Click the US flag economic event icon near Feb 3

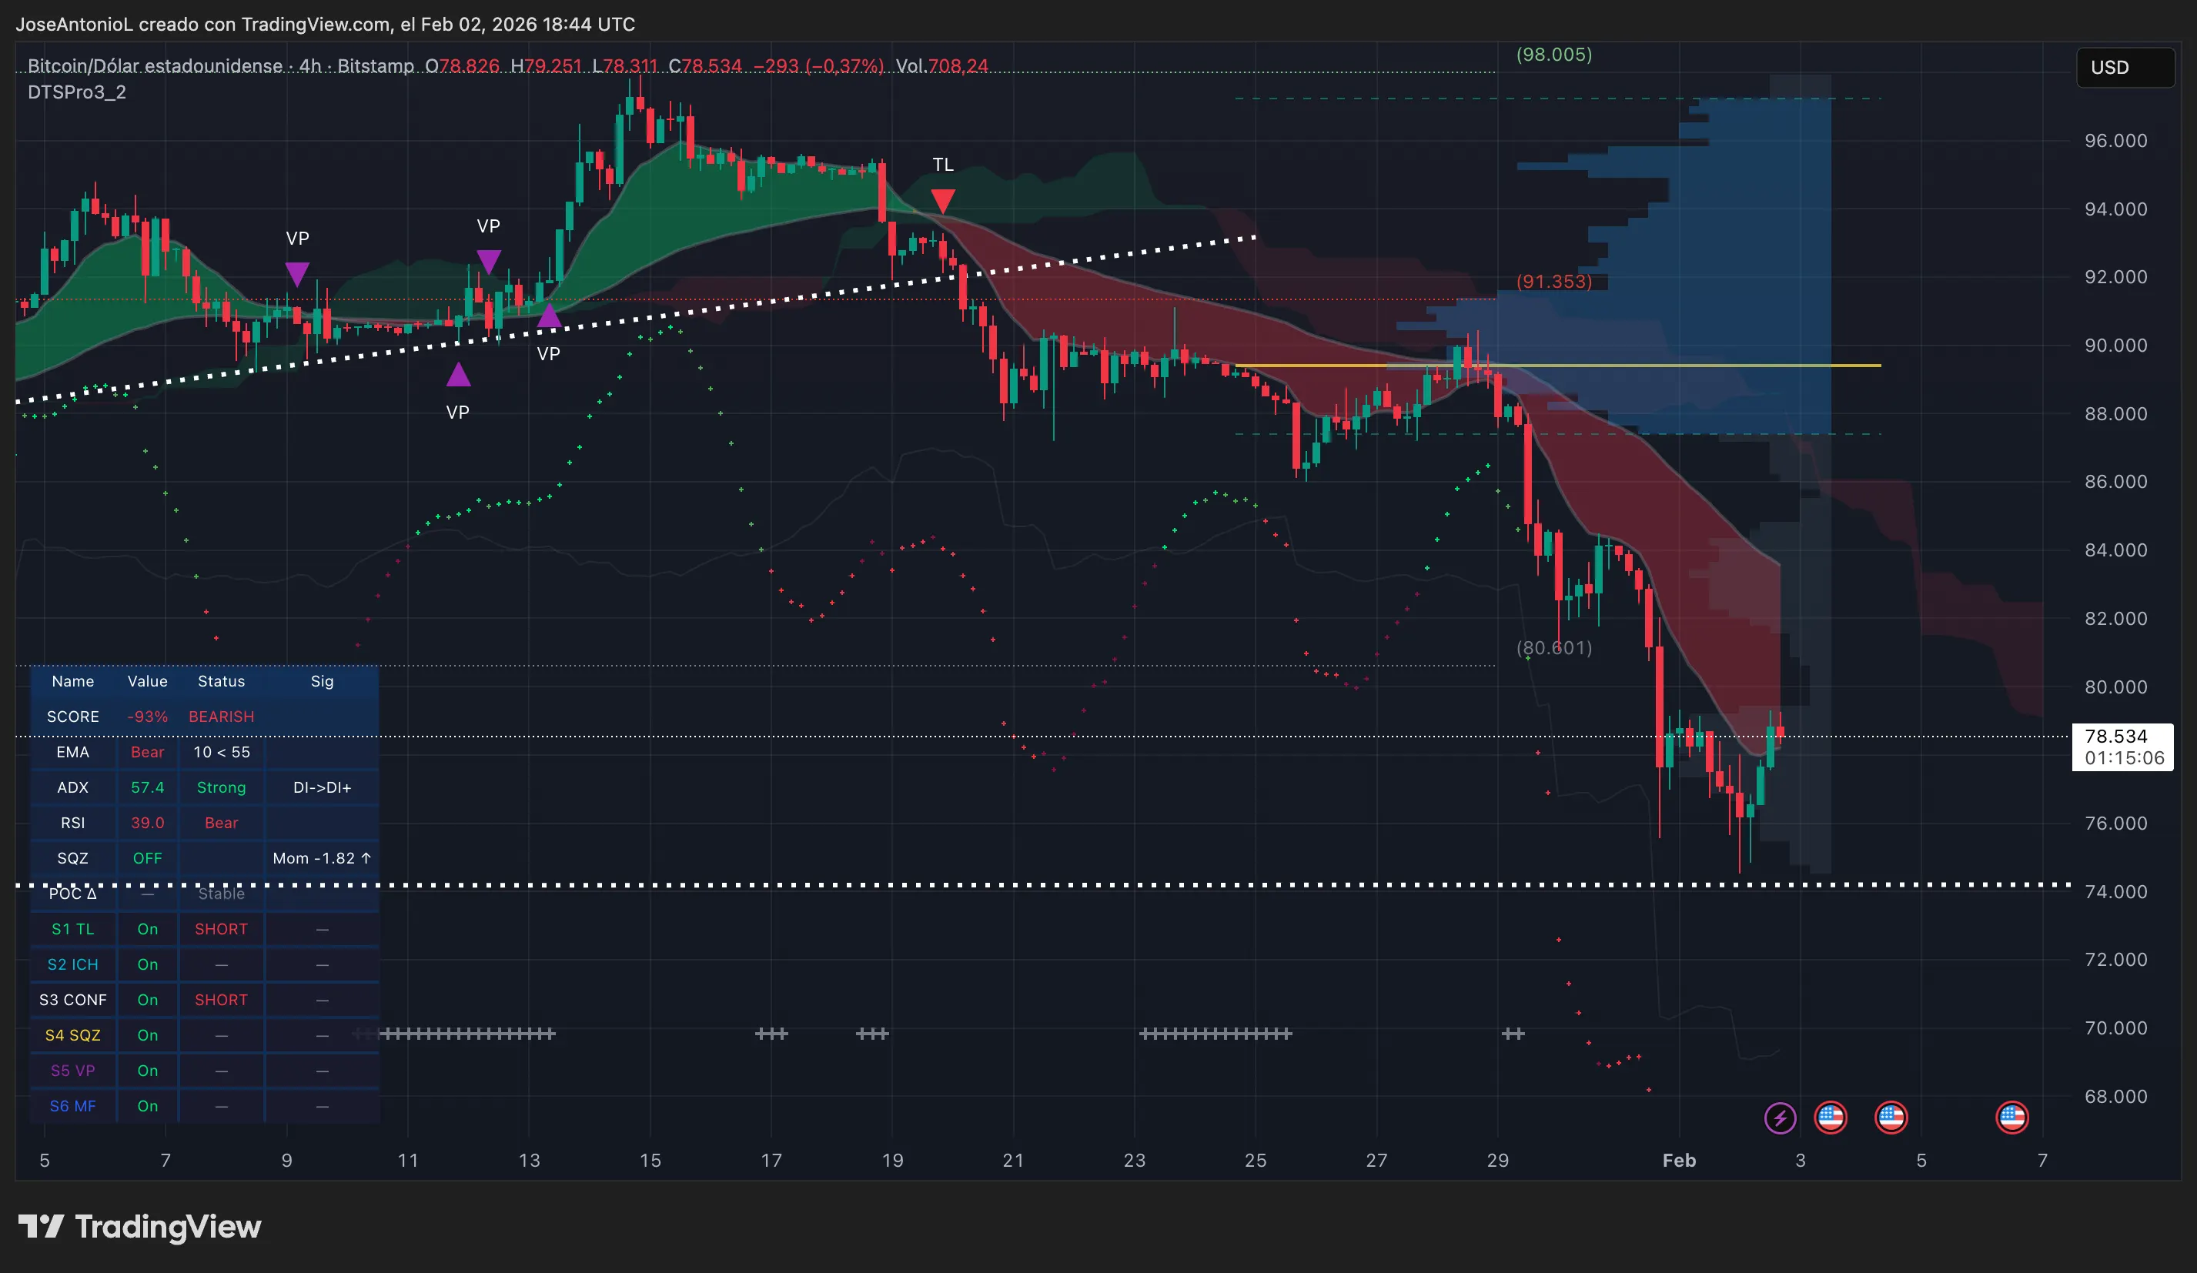click(1831, 1117)
